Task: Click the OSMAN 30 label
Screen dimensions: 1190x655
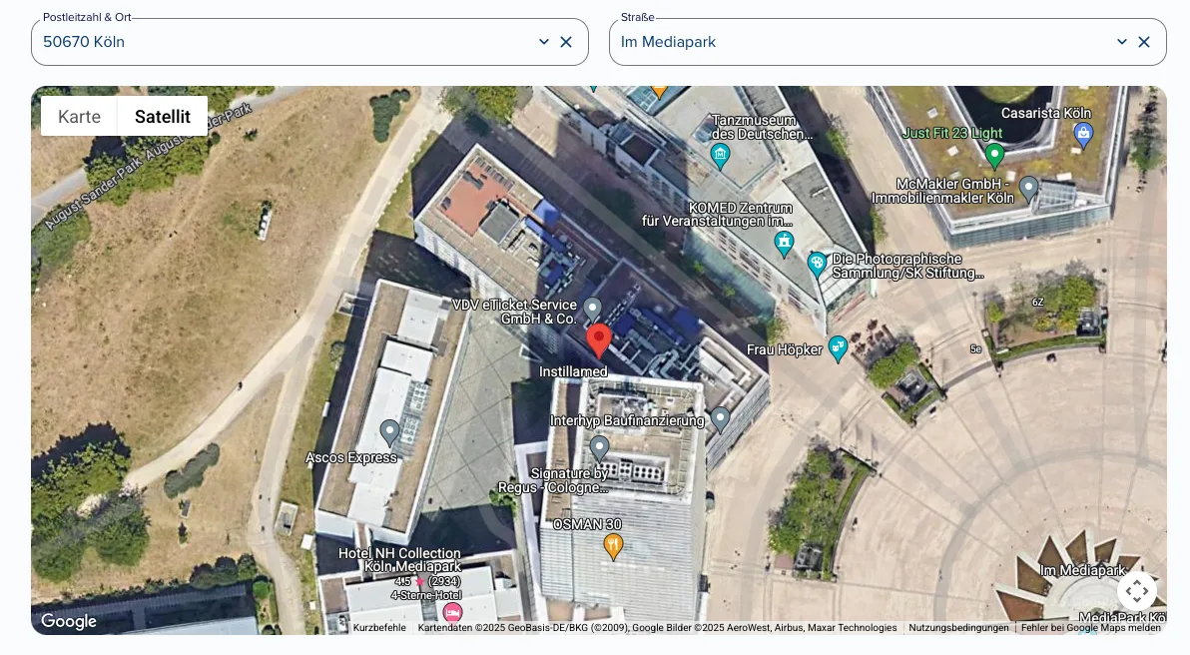Action: click(x=587, y=524)
